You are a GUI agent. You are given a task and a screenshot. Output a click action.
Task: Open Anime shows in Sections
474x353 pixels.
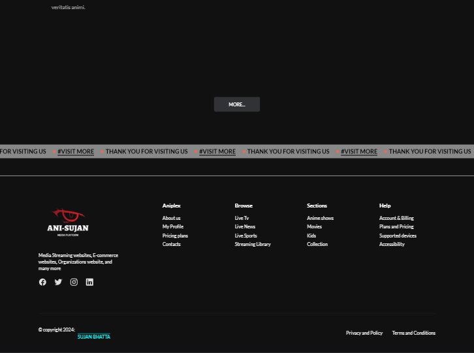click(x=320, y=218)
